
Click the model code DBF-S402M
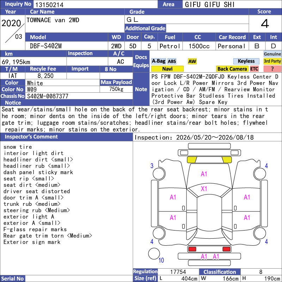coord(46,46)
